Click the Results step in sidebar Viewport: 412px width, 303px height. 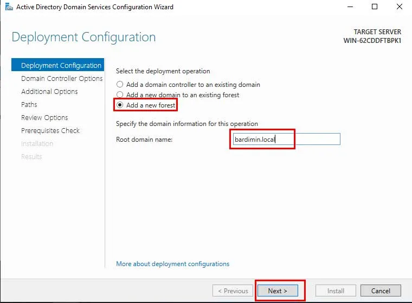(x=31, y=156)
